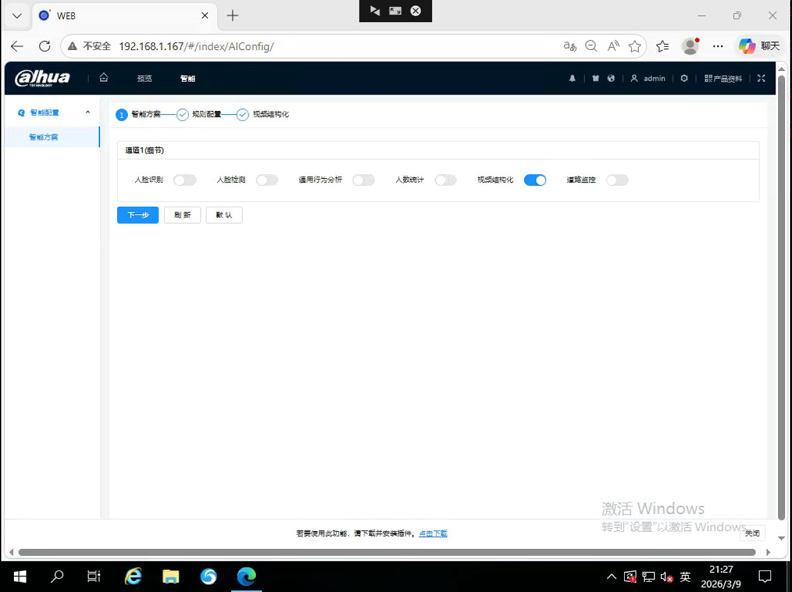Click the skin theme shirt icon

[x=596, y=79]
